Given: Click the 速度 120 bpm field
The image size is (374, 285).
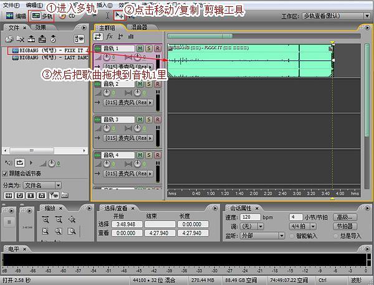Looking at the screenshot, I should [250, 217].
